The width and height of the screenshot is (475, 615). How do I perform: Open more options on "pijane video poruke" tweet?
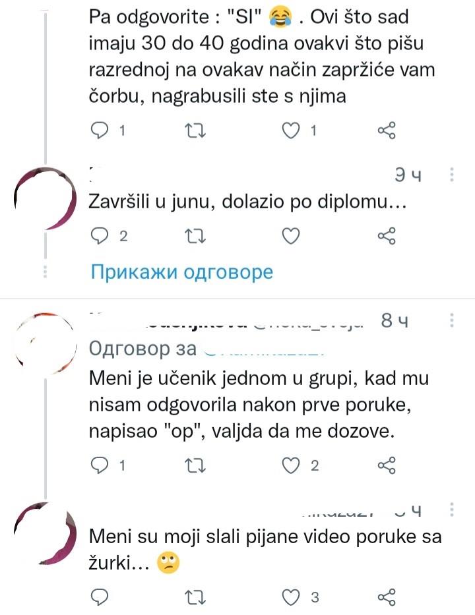452,512
